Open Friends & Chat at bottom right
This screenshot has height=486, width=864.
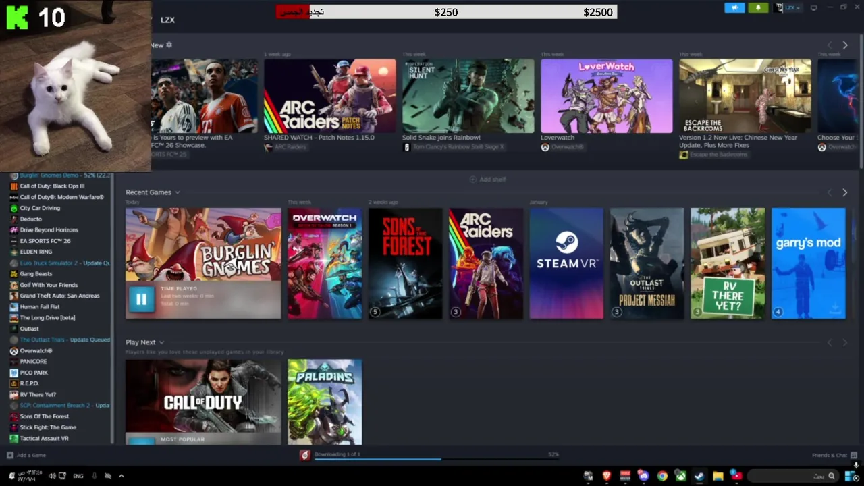tap(834, 455)
